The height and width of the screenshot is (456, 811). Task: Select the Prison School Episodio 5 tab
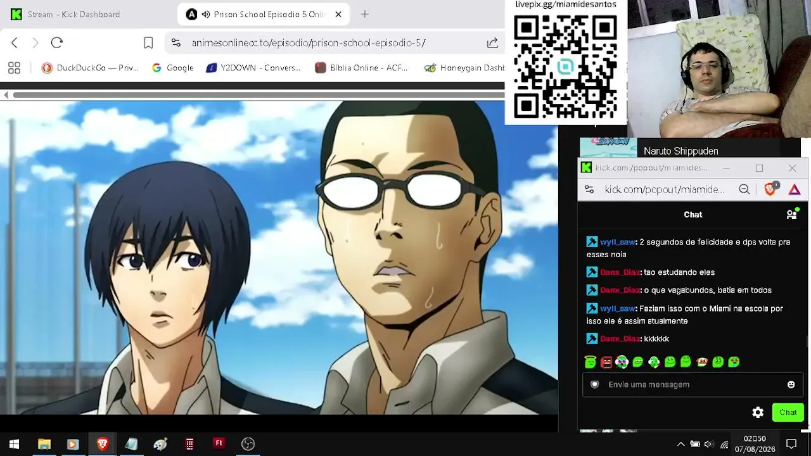pyautogui.click(x=264, y=14)
